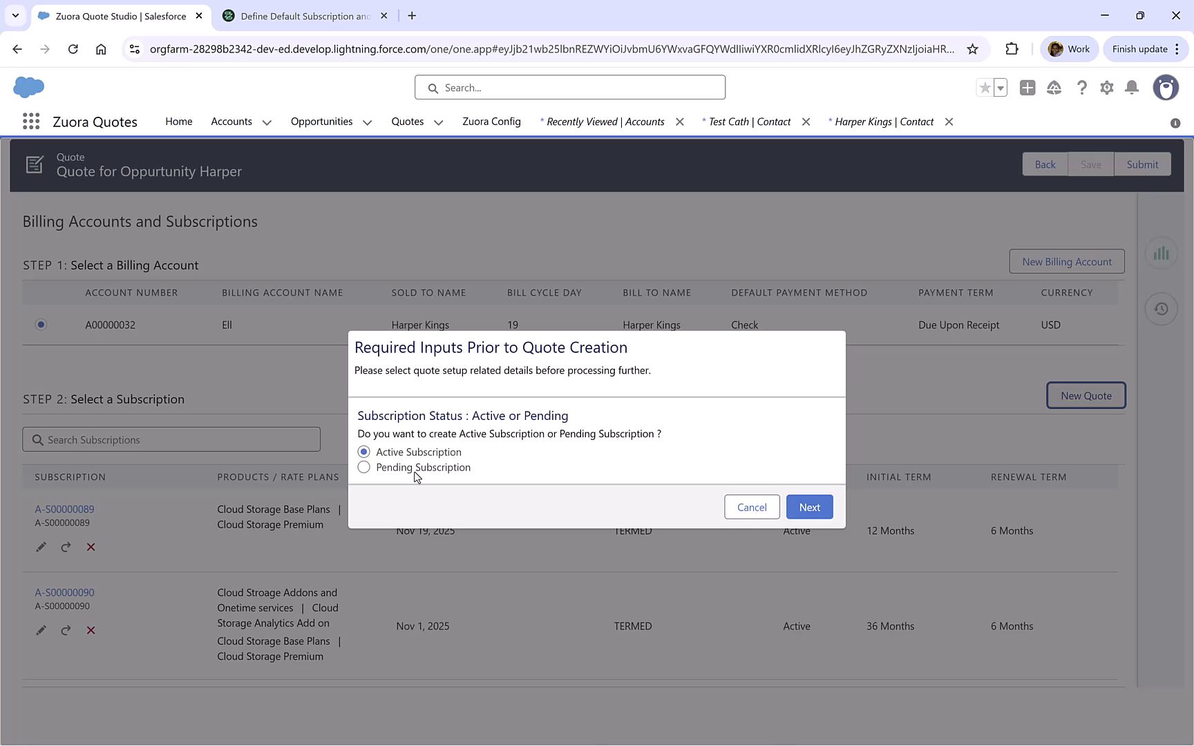Cancel subscription A-S00000089 with red X icon
The width and height of the screenshot is (1194, 746).
[x=91, y=546]
